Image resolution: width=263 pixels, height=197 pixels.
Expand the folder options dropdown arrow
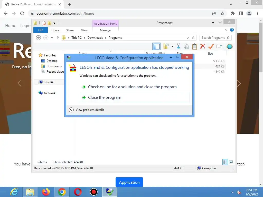click(x=172, y=46)
